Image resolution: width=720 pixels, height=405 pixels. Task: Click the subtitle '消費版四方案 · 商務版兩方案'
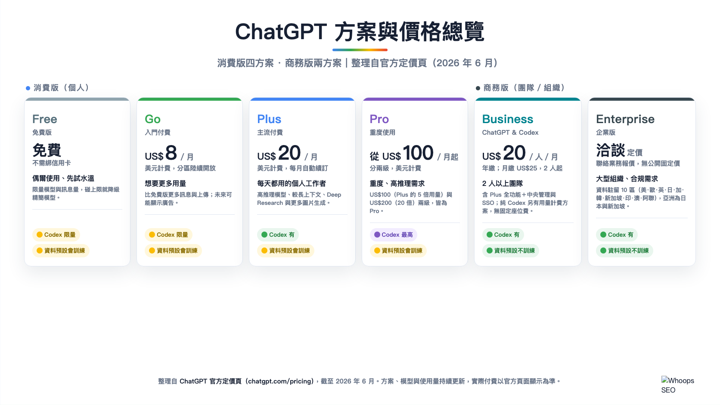tap(279, 63)
